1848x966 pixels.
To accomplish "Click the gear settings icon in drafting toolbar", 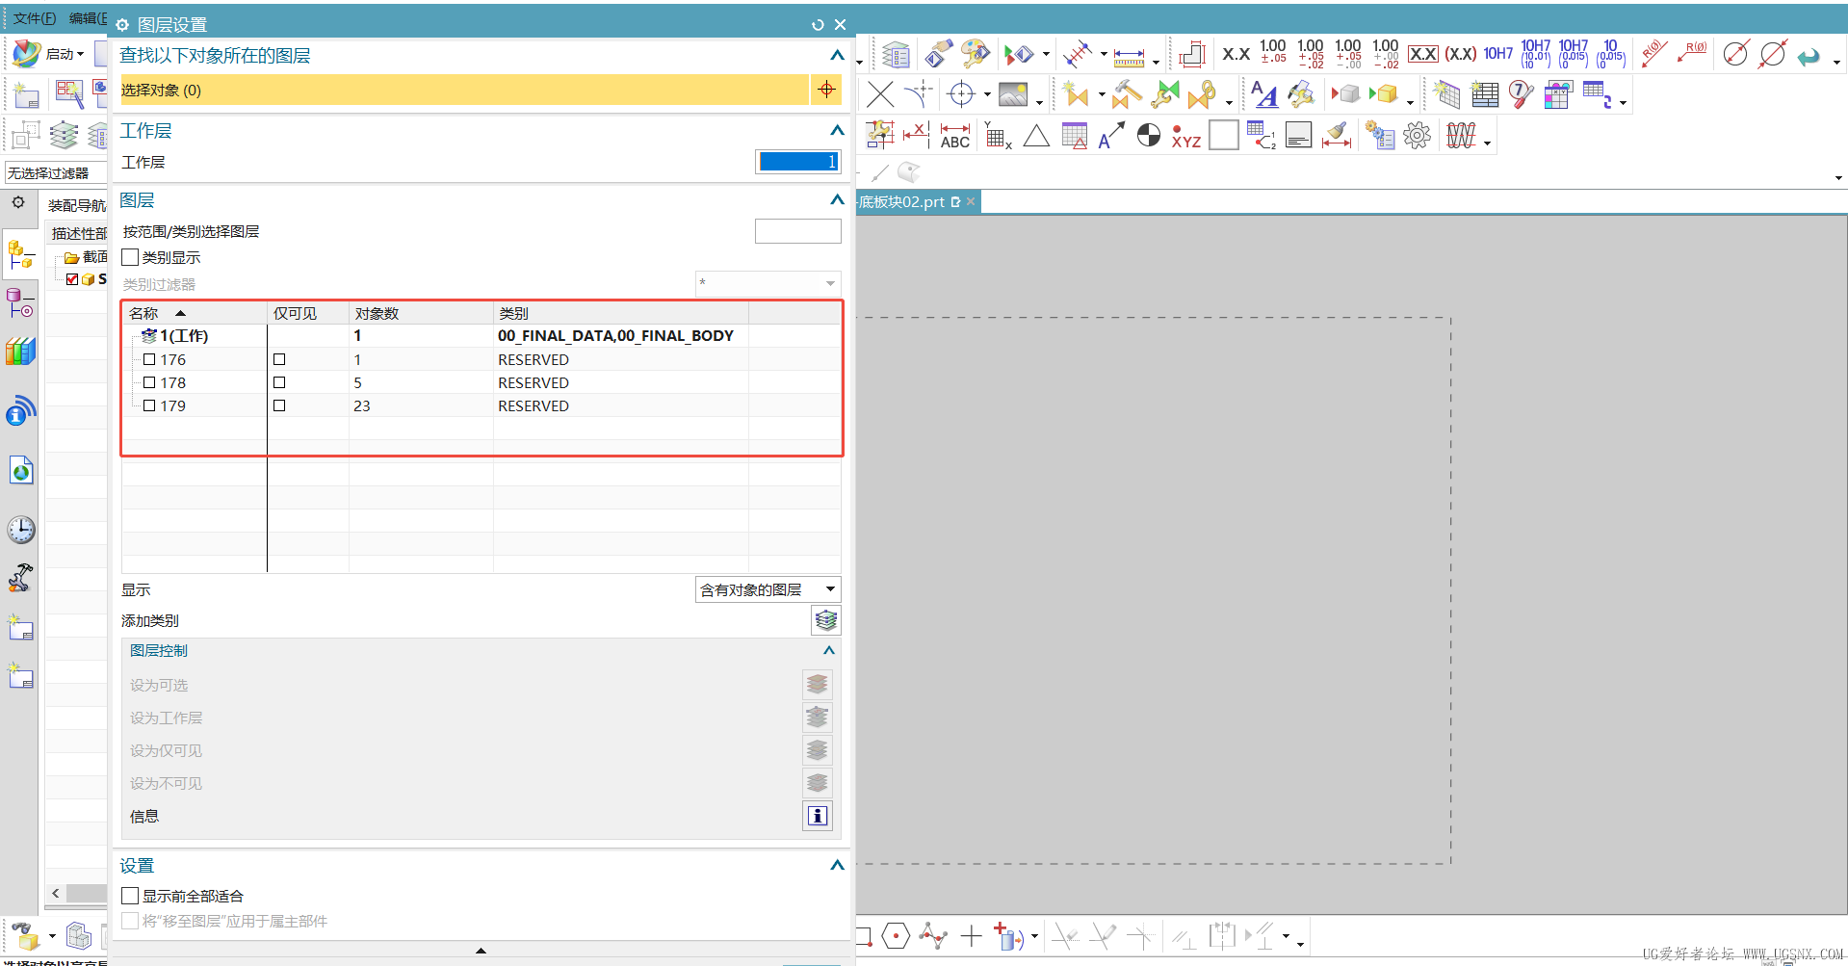I will [1417, 136].
